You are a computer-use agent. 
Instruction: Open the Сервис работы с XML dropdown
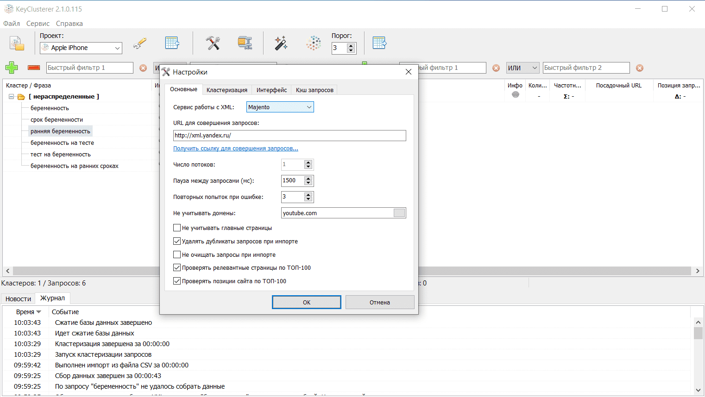click(x=280, y=107)
